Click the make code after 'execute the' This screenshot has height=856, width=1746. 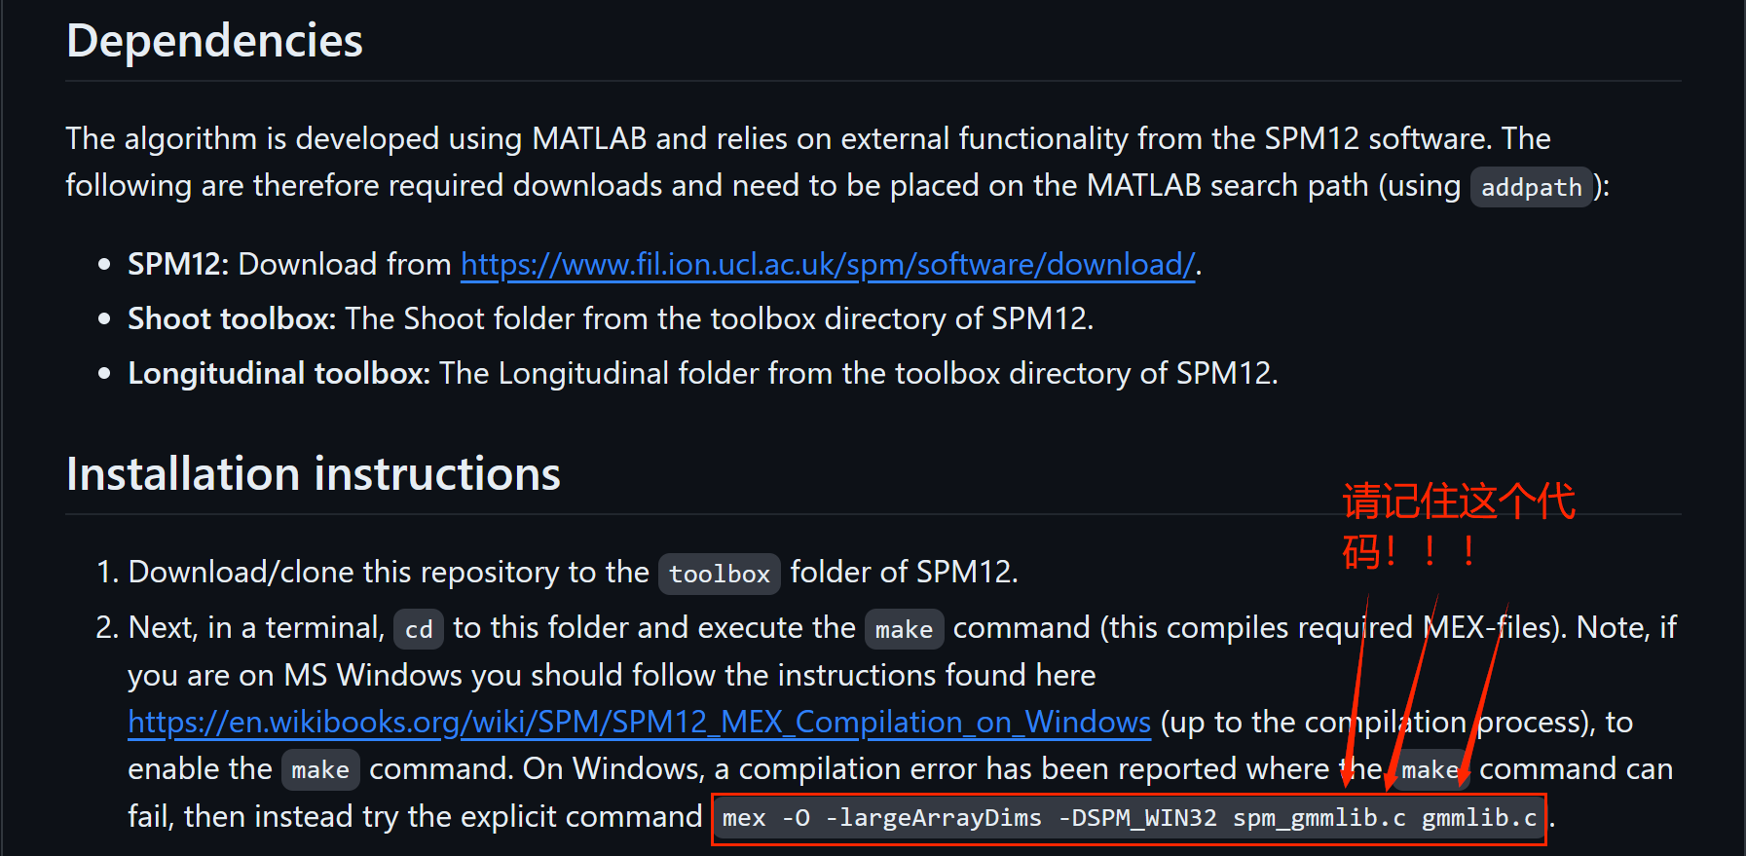tap(904, 629)
